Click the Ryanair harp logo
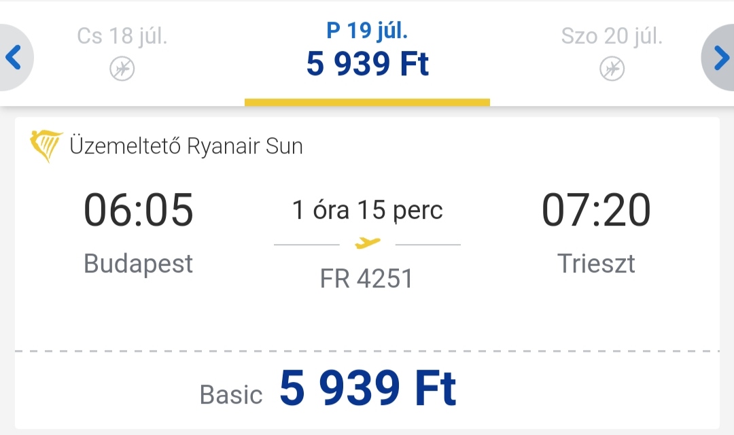Image resolution: width=734 pixels, height=435 pixels. [x=46, y=146]
